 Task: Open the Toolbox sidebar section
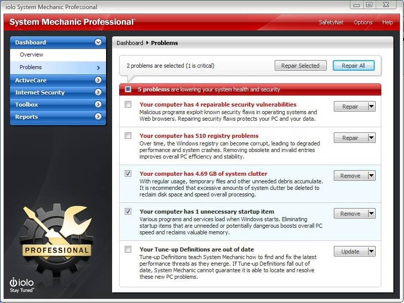[x=58, y=105]
